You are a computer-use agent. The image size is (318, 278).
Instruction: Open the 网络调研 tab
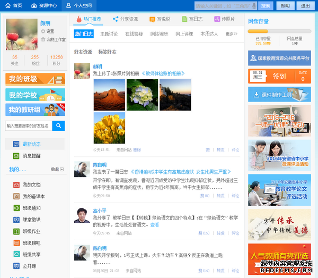tap(159, 34)
